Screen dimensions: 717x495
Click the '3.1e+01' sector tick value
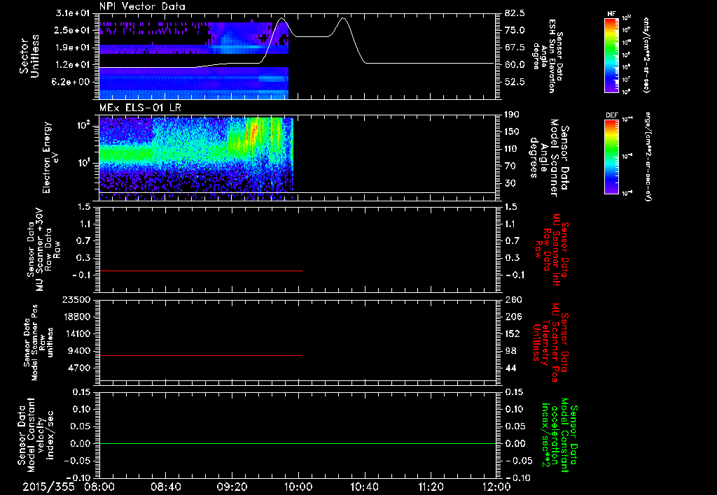click(73, 13)
